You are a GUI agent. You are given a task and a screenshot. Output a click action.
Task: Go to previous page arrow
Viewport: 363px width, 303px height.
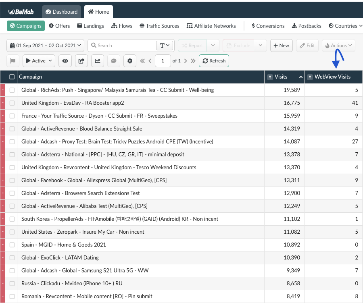150,61
